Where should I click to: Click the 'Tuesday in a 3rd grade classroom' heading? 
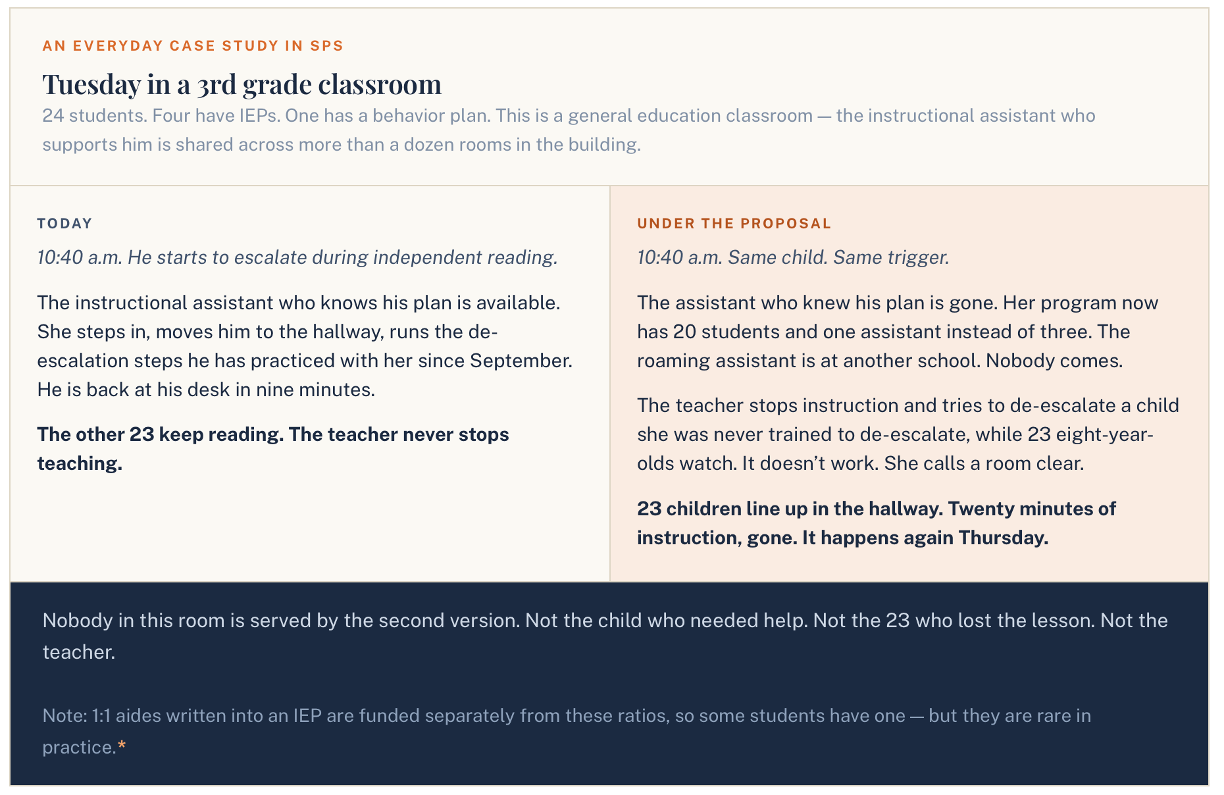[x=242, y=84]
